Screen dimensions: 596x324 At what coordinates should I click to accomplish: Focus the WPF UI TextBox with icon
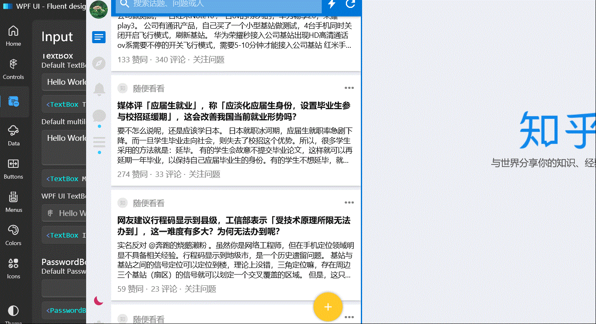(64, 213)
